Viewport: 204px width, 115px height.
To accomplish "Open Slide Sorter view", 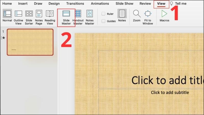I will coord(29,17).
